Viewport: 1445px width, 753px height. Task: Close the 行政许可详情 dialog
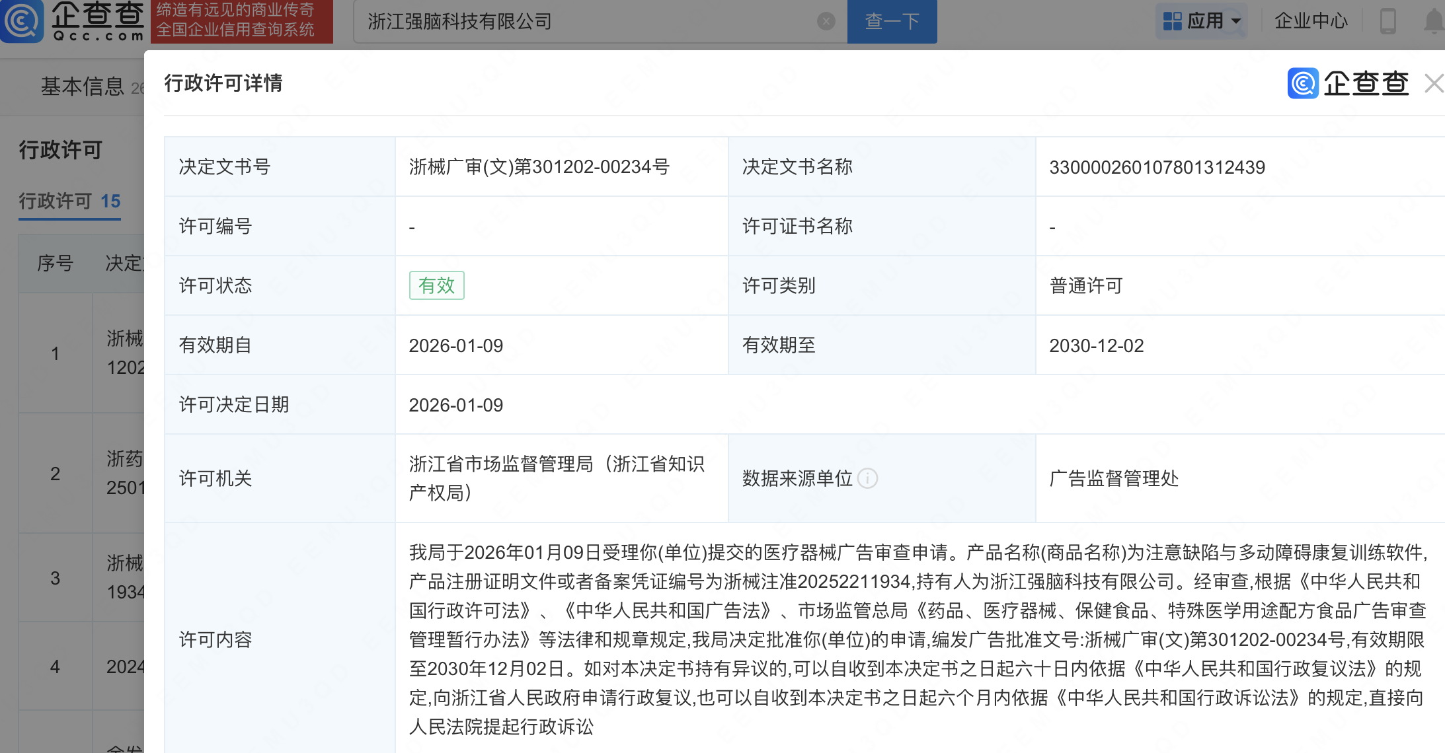pyautogui.click(x=1433, y=83)
